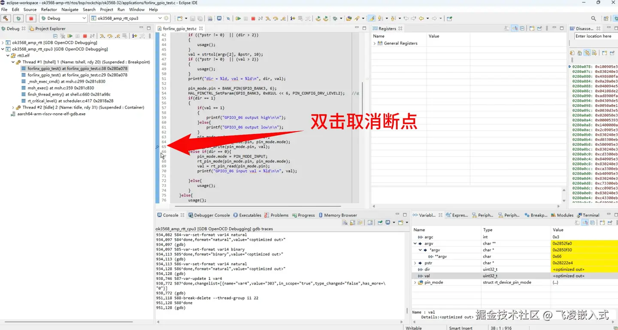Collapse all in the Debug view toolbar
The image size is (618, 330).
tap(55, 36)
